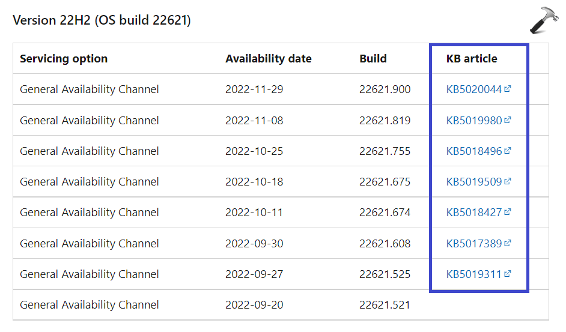This screenshot has width=566, height=332.
Task: Select the build 22621.521 cell
Action: tap(385, 305)
